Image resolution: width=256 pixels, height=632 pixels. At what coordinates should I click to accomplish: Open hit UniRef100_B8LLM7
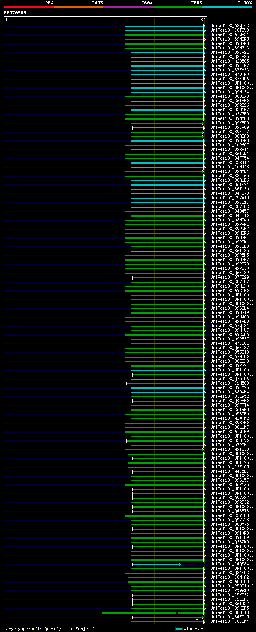coord(230,427)
